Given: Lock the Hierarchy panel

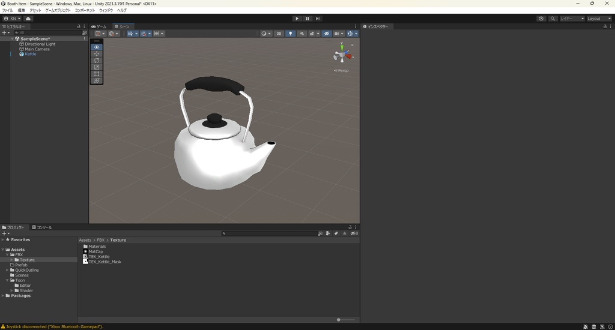Looking at the screenshot, I should point(79,26).
